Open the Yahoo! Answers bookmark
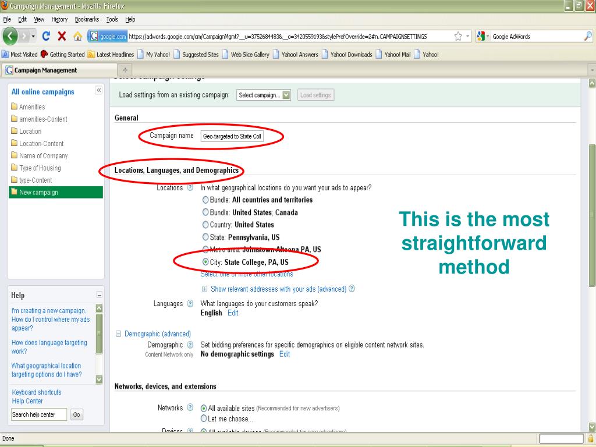 tap(296, 54)
